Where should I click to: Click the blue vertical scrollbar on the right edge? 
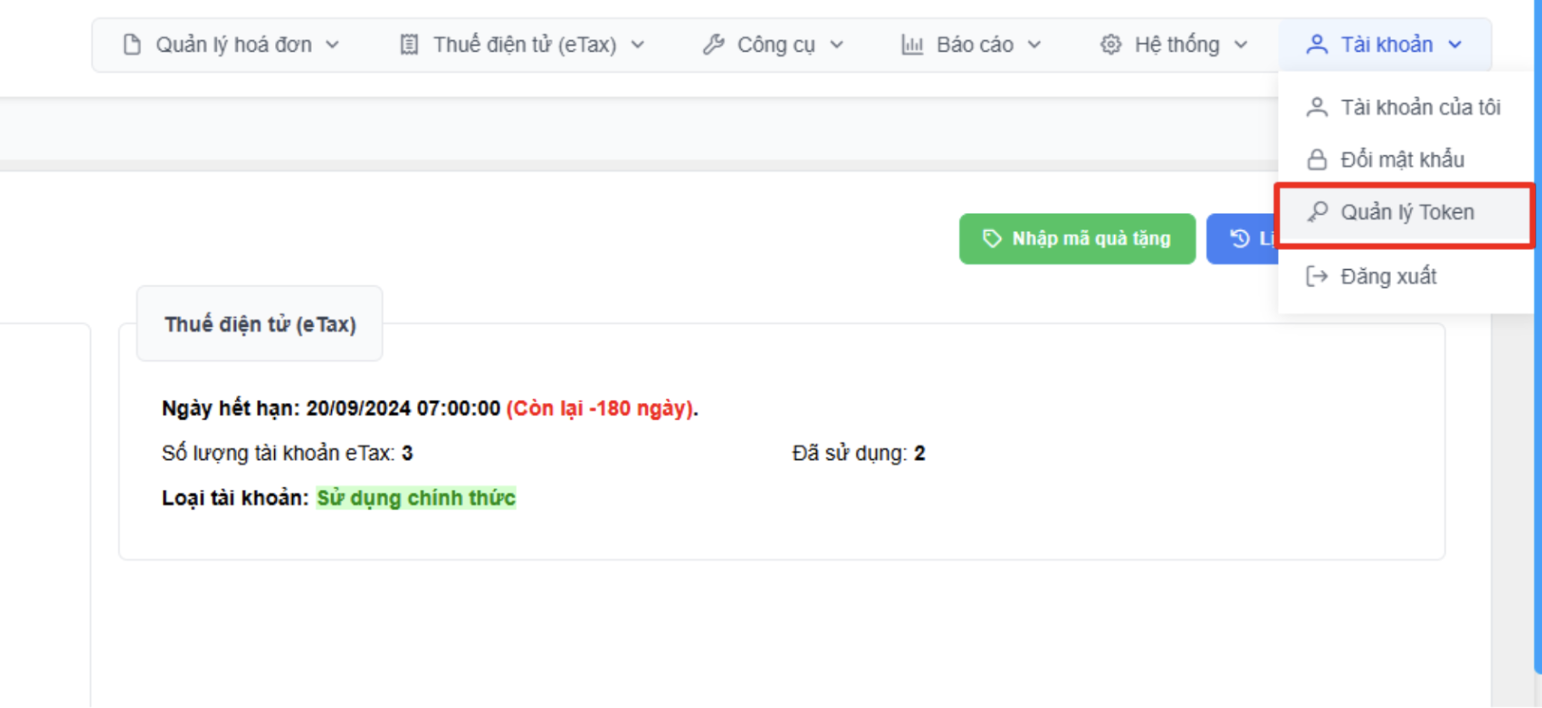pyautogui.click(x=1538, y=340)
